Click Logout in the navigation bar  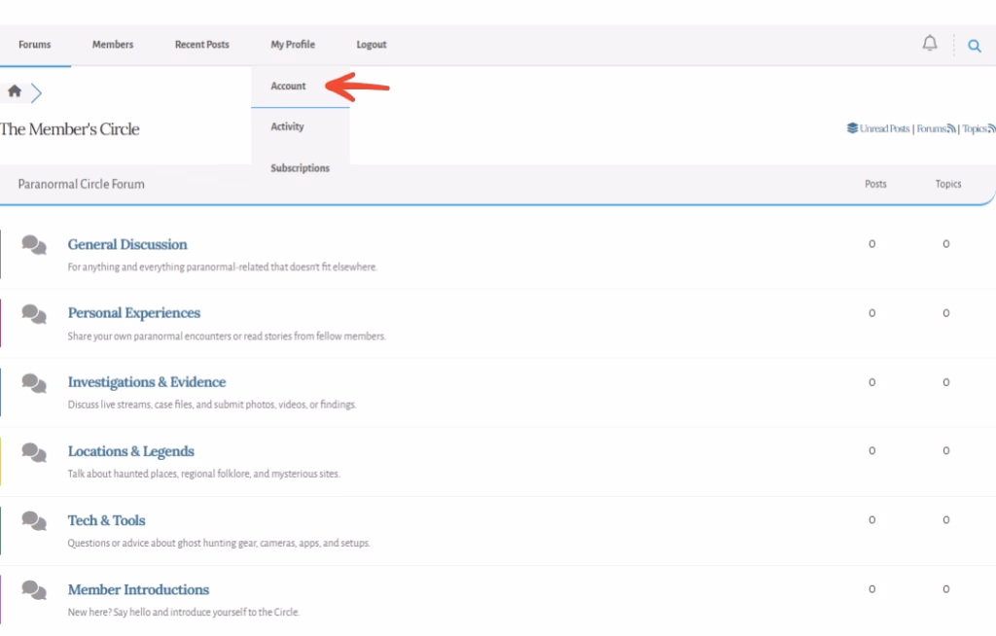(372, 45)
